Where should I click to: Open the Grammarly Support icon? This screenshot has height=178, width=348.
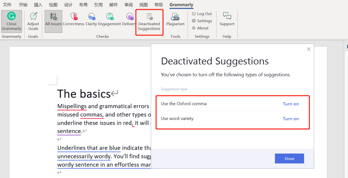[227, 19]
